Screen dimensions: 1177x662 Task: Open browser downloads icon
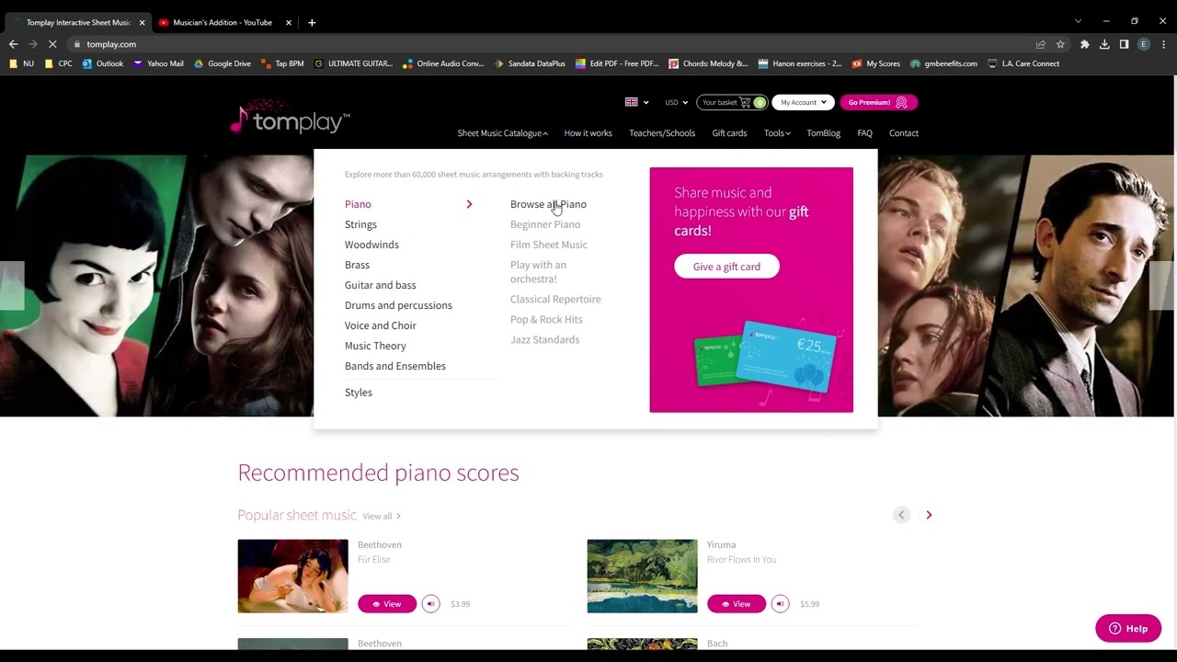point(1104,44)
